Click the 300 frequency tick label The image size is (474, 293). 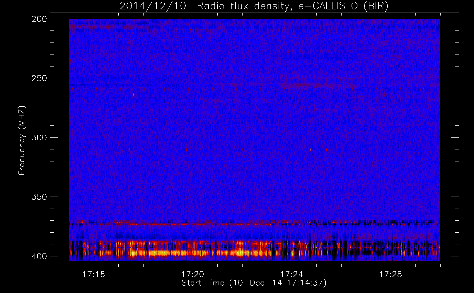click(39, 138)
